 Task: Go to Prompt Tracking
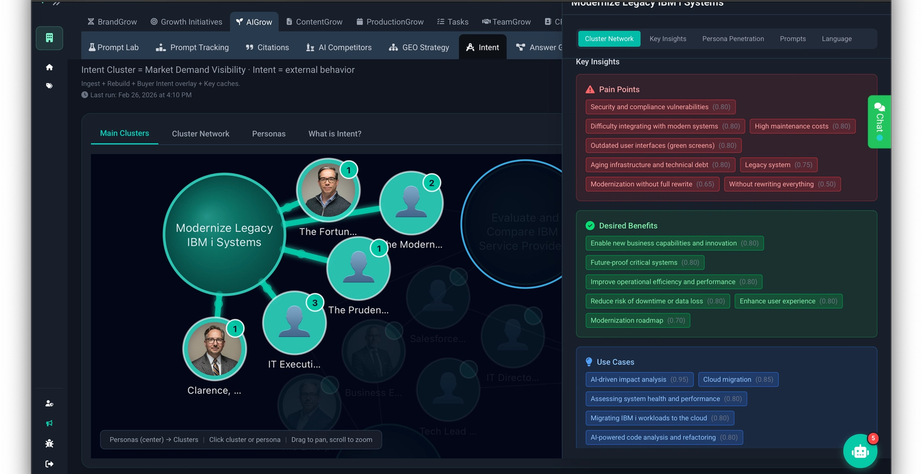click(x=192, y=47)
